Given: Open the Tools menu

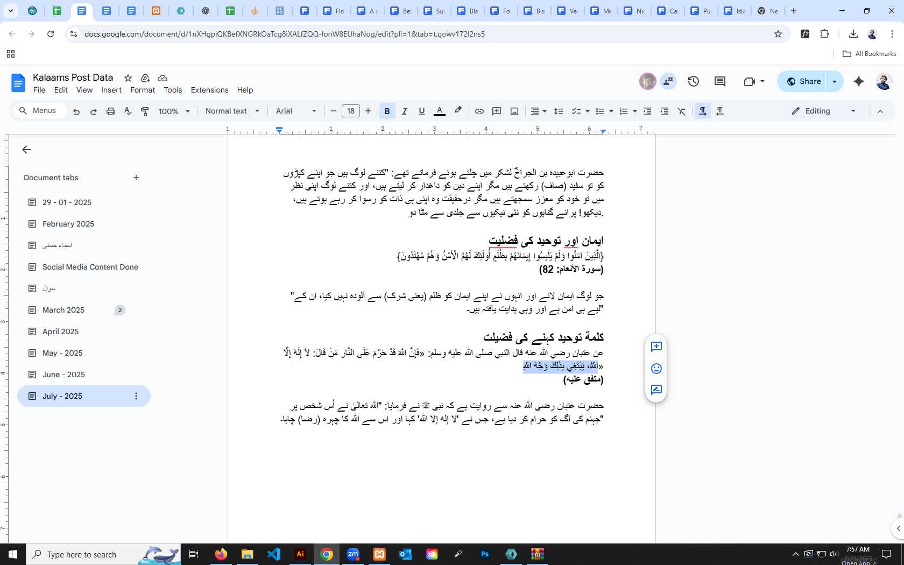Looking at the screenshot, I should click(173, 90).
